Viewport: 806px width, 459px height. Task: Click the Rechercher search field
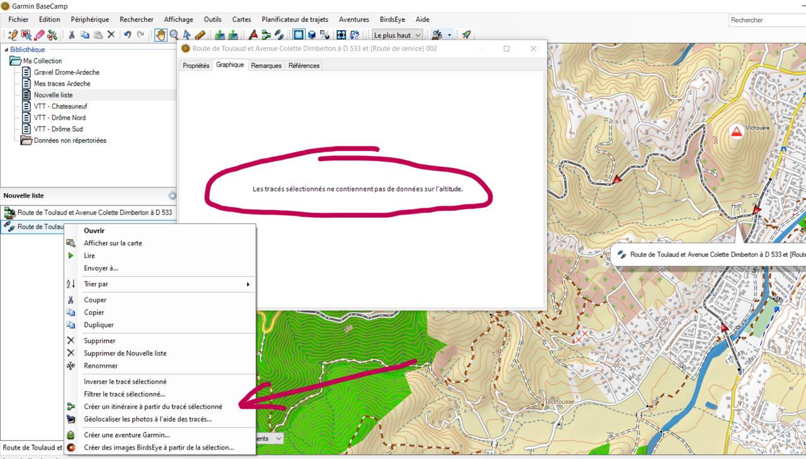click(767, 20)
